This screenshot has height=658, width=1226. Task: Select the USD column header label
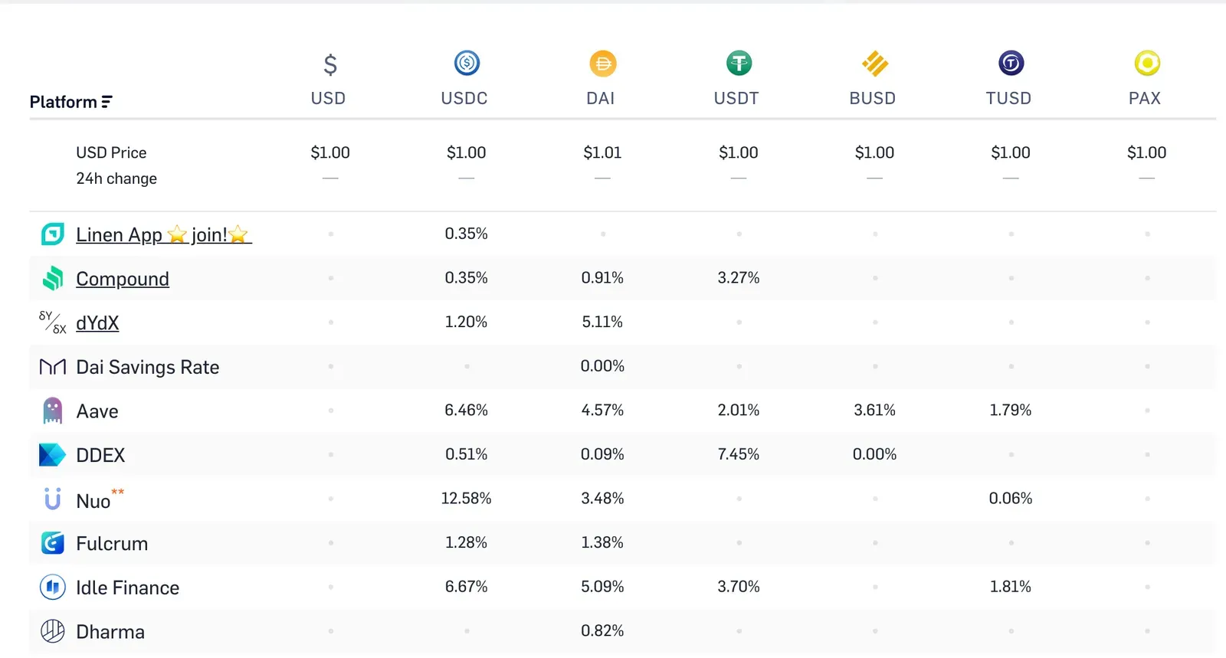(x=329, y=98)
